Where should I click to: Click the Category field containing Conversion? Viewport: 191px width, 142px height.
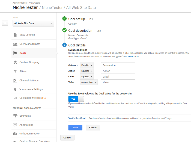tap(118, 65)
